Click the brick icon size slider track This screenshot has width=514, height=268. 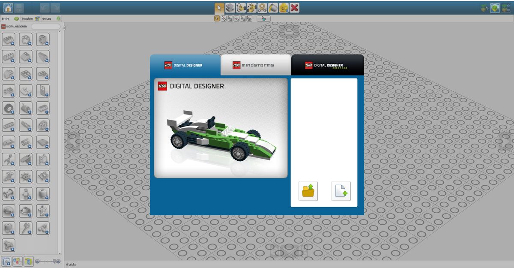(x=48, y=261)
